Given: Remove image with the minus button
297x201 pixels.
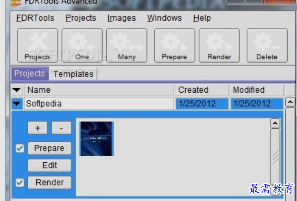Looking at the screenshot, I should point(62,128).
